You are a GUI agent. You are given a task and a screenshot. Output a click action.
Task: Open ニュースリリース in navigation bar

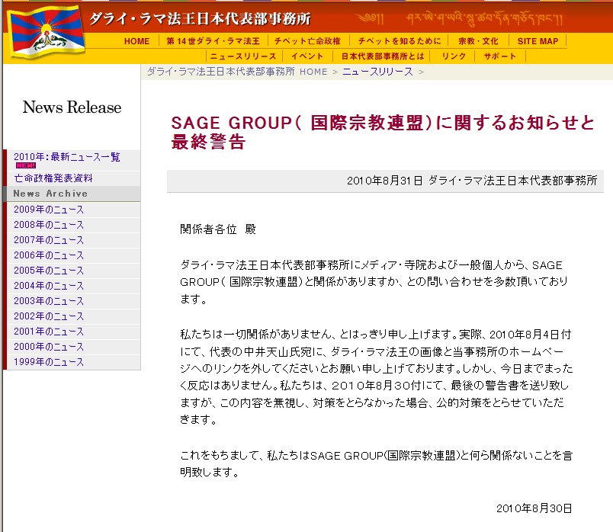click(243, 56)
